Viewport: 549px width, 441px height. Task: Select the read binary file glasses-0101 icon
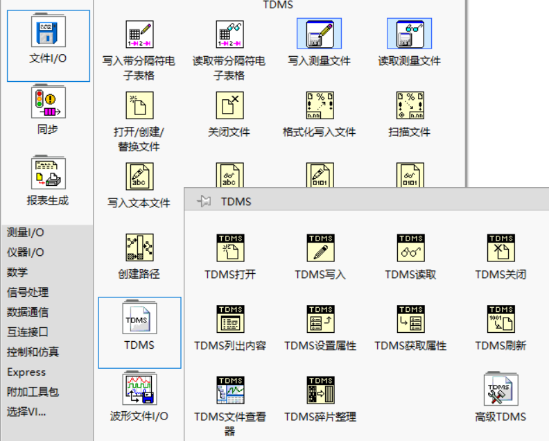click(410, 175)
